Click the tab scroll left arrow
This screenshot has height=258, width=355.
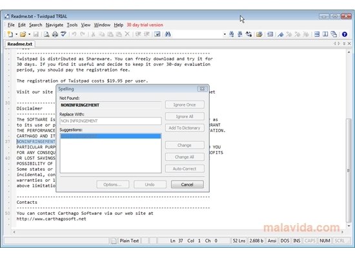334,43
